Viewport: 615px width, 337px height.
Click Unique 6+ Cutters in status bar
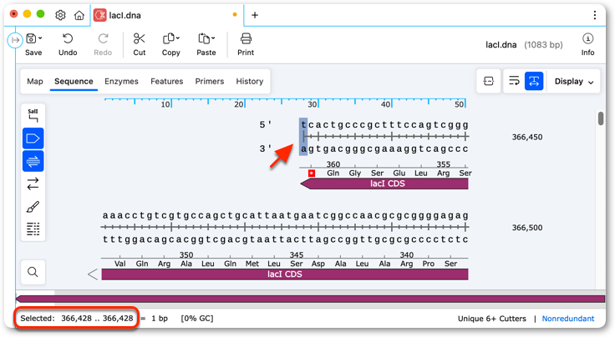tap(492, 319)
